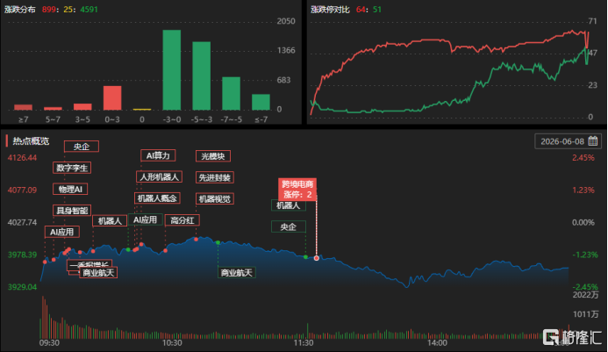This screenshot has width=608, height=352.
Task: Click the 4126.44 index axis label
Action: coord(22,157)
